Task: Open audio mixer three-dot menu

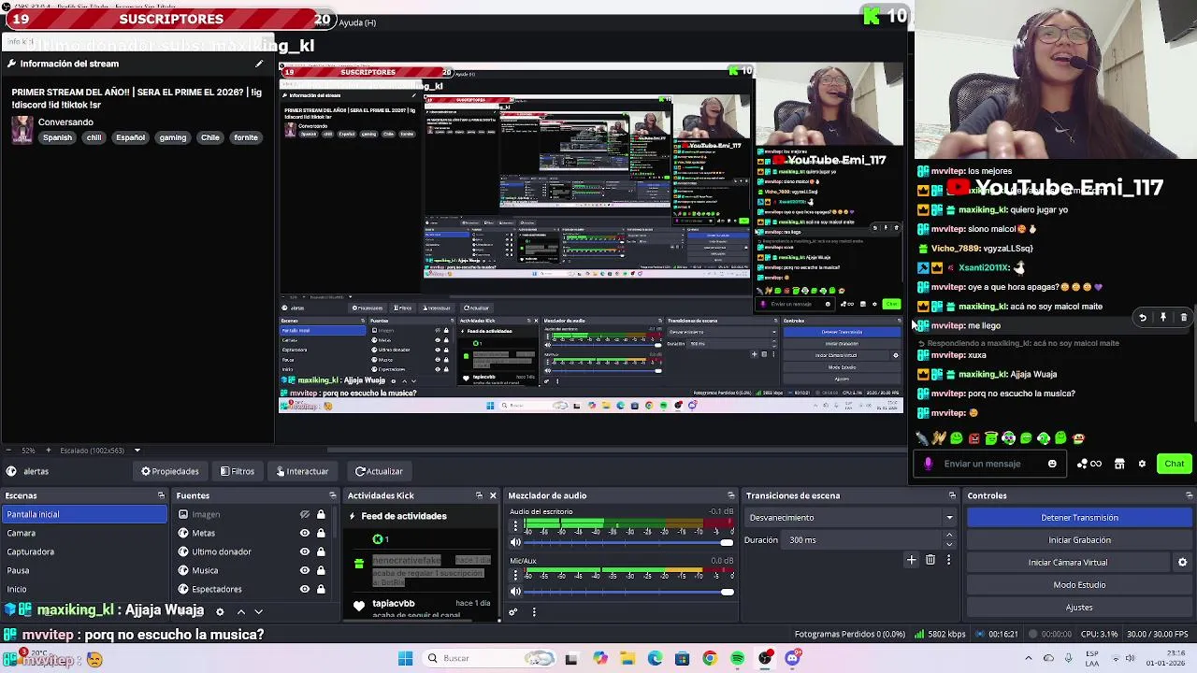Action: tap(534, 612)
